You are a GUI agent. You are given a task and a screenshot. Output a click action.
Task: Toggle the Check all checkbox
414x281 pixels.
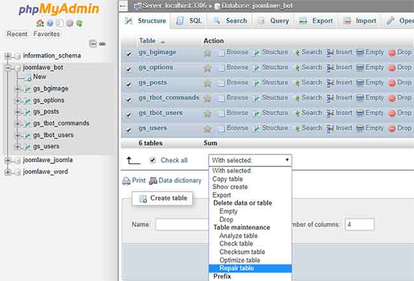point(153,161)
